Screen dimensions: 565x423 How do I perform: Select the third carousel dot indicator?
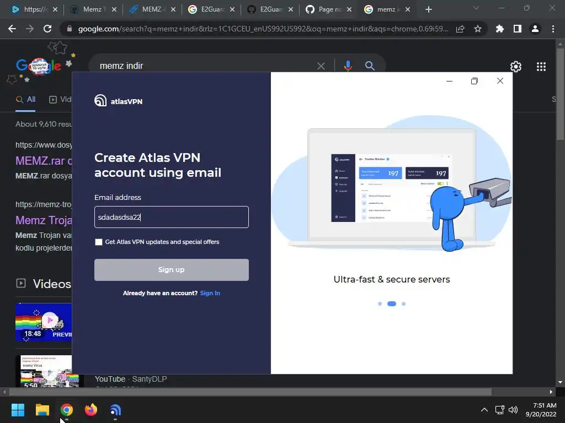tap(403, 304)
